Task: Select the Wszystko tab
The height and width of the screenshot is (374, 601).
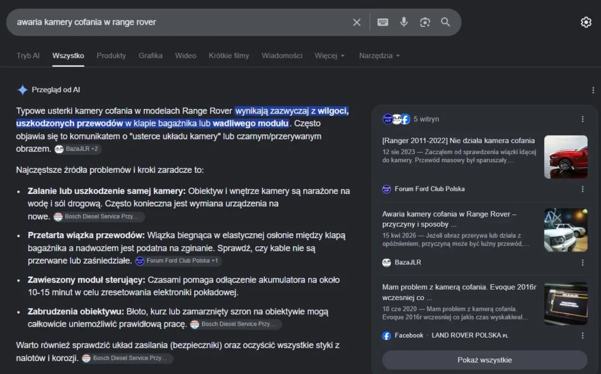Action: point(68,56)
